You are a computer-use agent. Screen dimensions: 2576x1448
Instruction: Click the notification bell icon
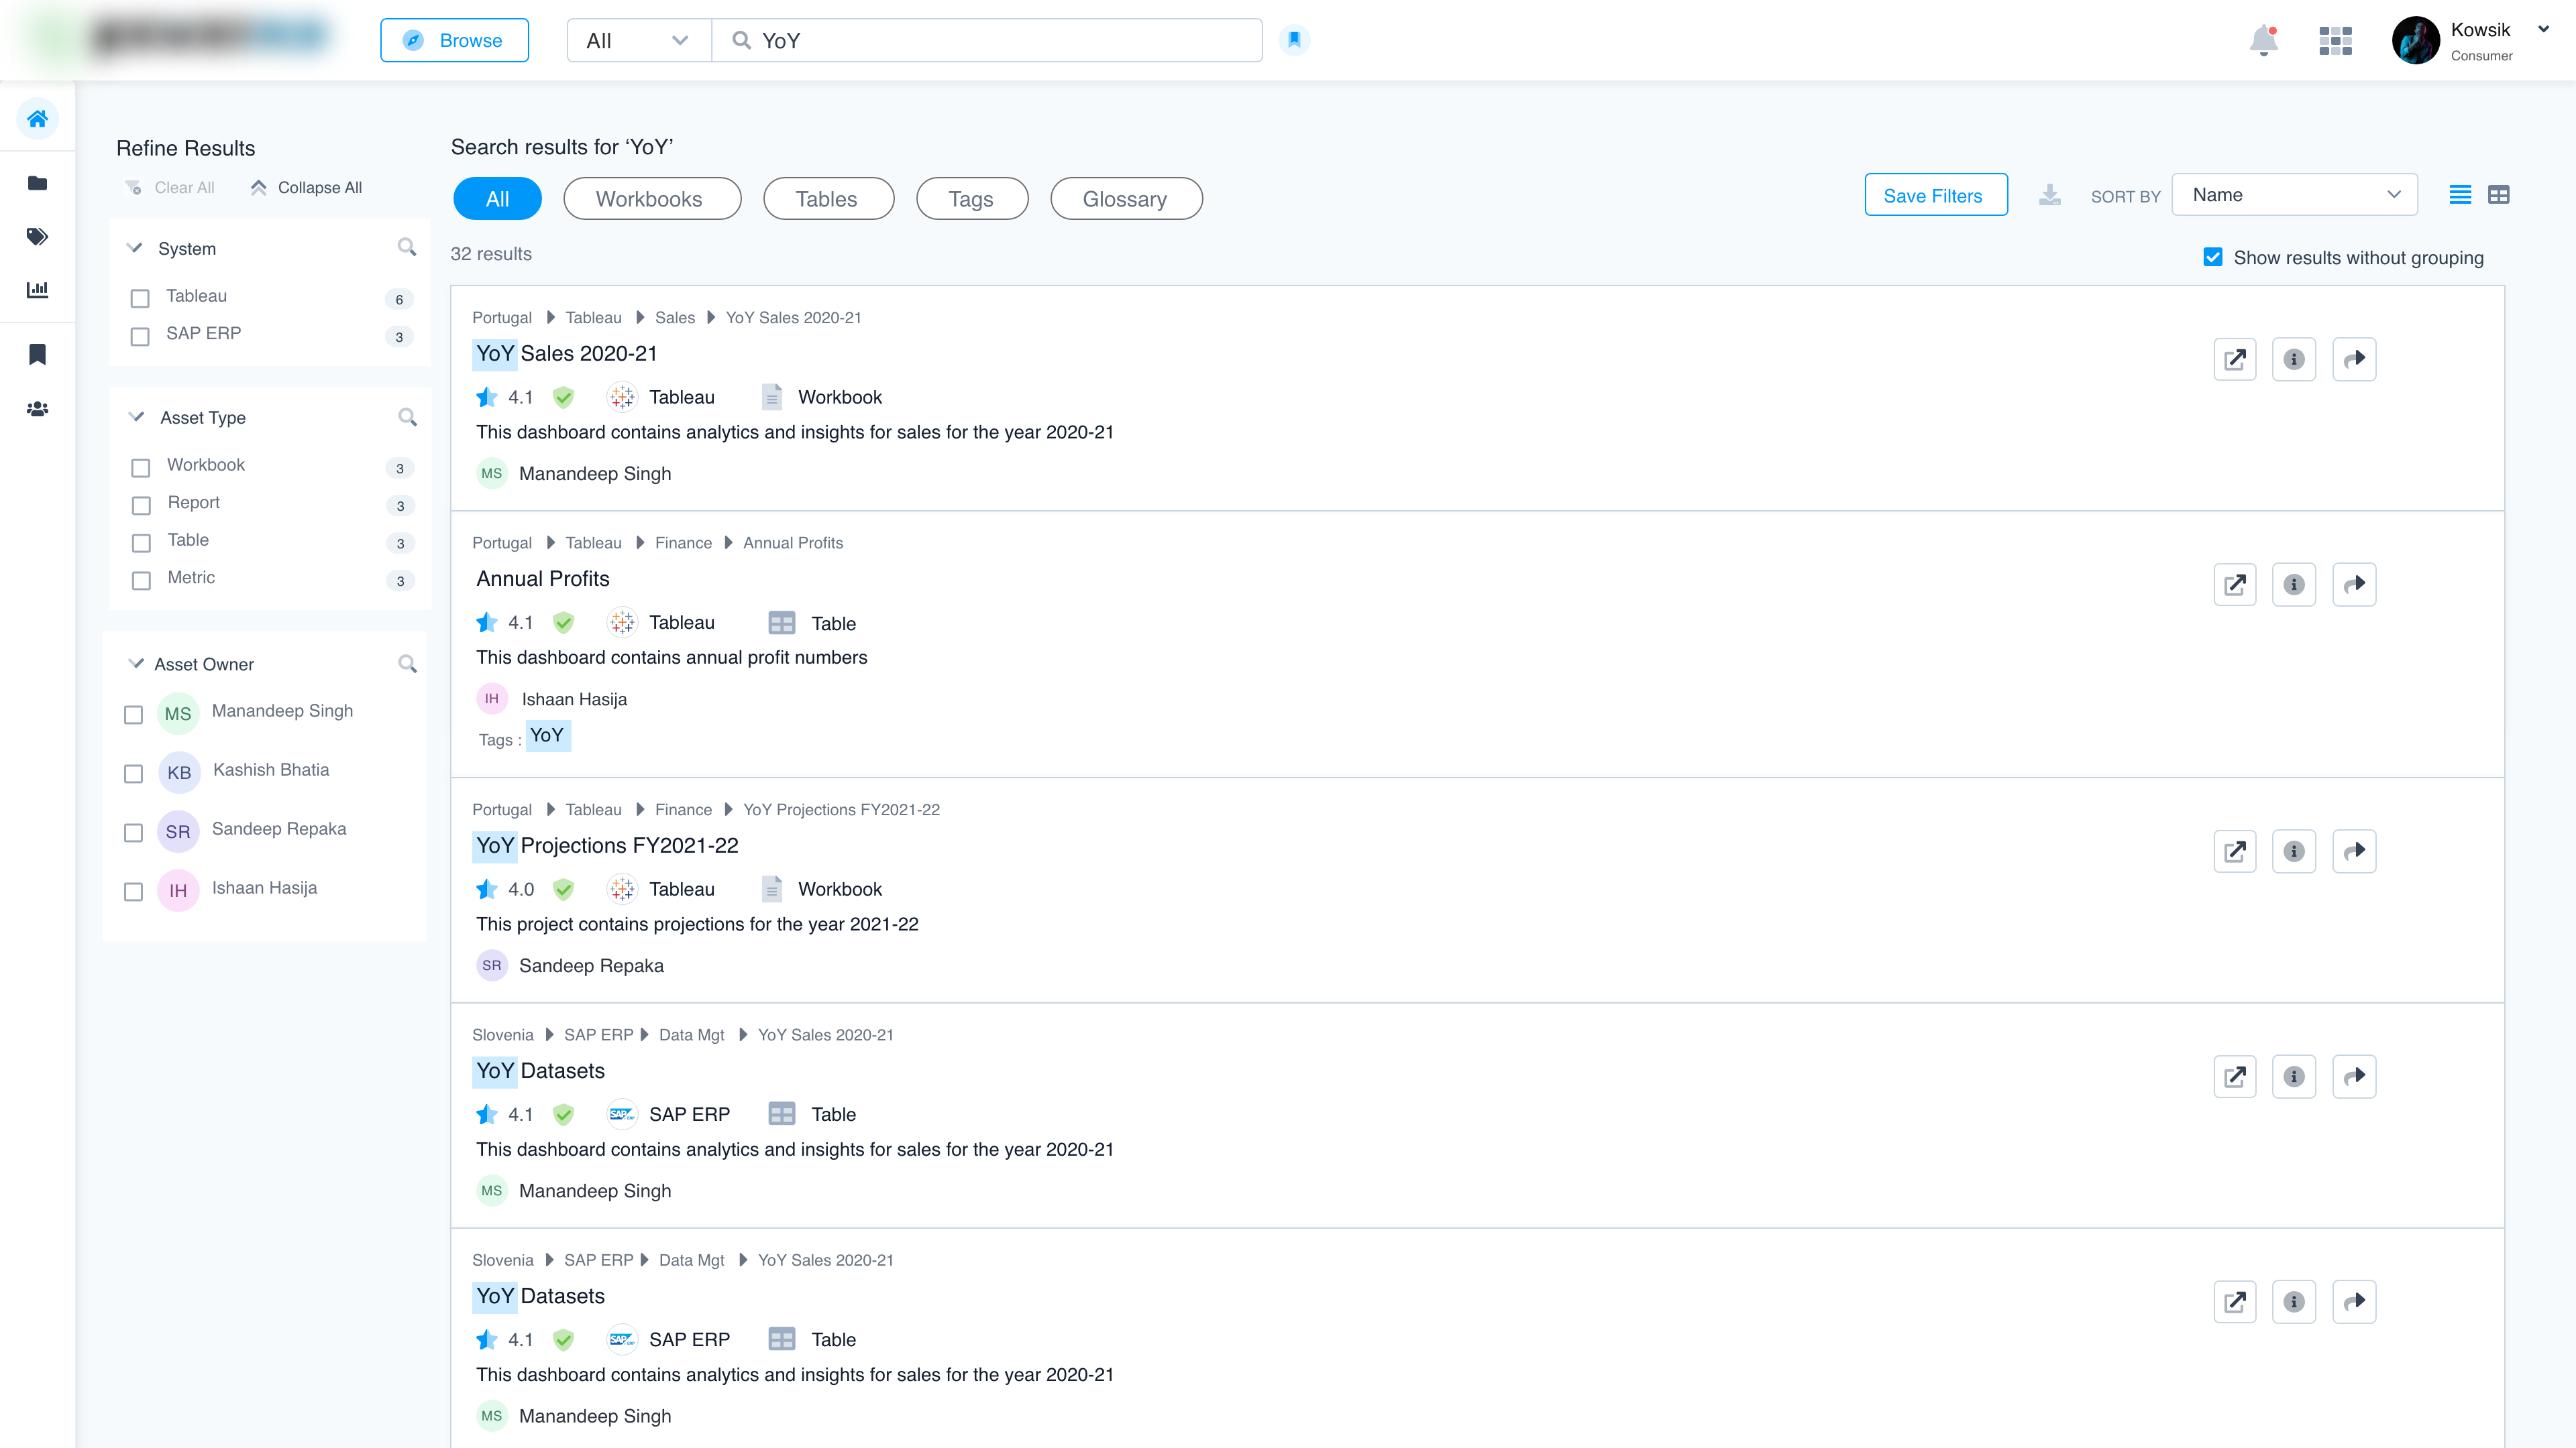point(2263,41)
